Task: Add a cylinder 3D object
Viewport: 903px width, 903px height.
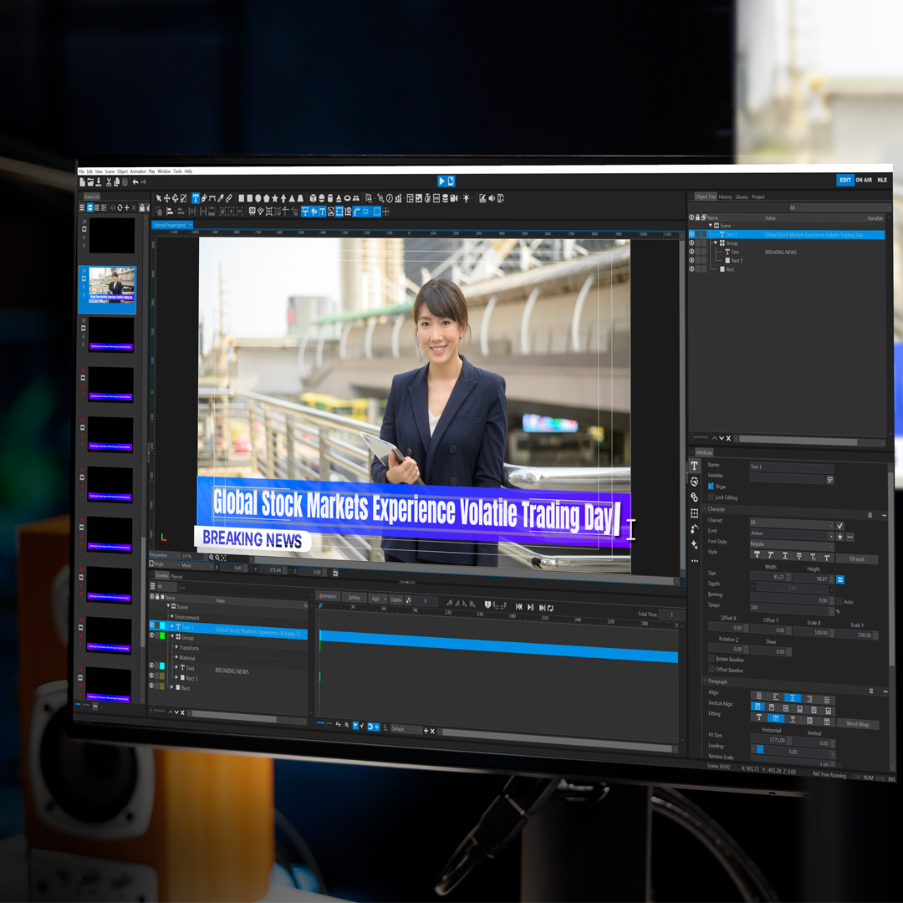Action: click(x=330, y=198)
